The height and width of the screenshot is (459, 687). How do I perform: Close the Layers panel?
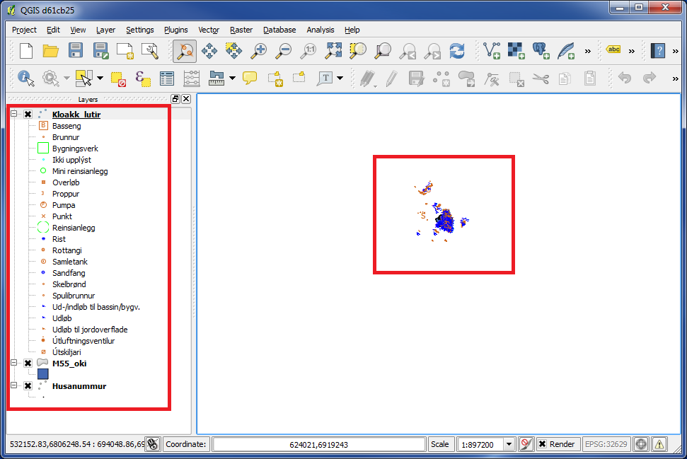click(x=186, y=99)
